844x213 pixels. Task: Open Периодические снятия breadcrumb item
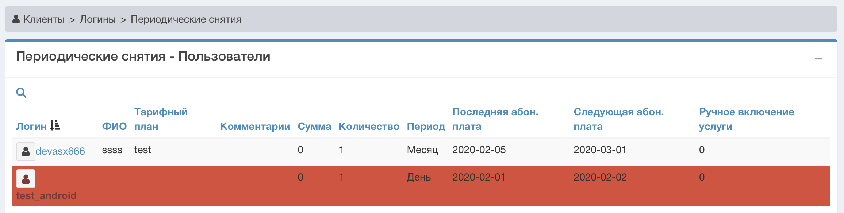pyautogui.click(x=186, y=19)
